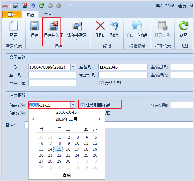Click the 车架号 input field

click(52, 75)
